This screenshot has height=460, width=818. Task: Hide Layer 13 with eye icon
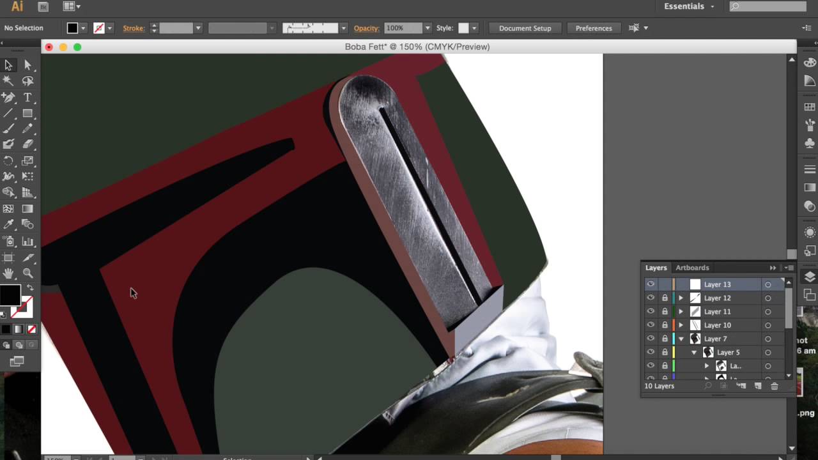click(x=651, y=284)
